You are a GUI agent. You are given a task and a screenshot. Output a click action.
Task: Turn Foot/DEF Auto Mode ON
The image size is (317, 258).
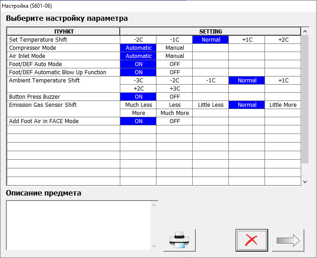pos(138,64)
